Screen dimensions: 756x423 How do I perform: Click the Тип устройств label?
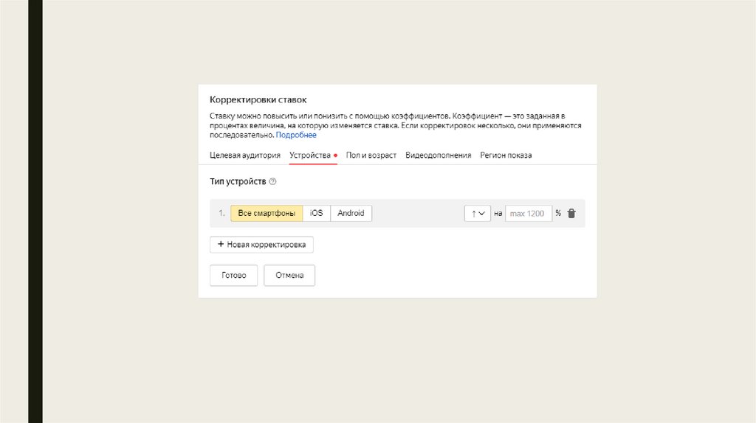coord(238,181)
